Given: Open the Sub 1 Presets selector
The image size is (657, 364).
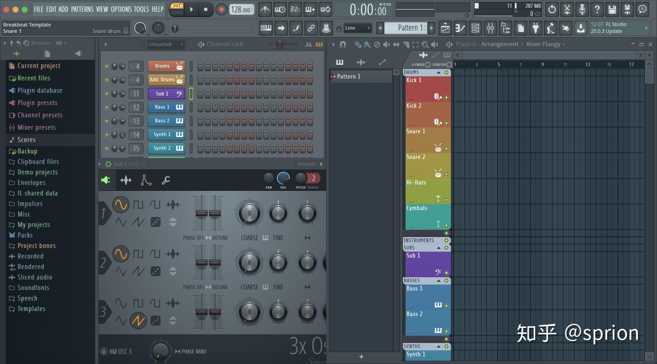Looking at the screenshot, I should [x=310, y=164].
